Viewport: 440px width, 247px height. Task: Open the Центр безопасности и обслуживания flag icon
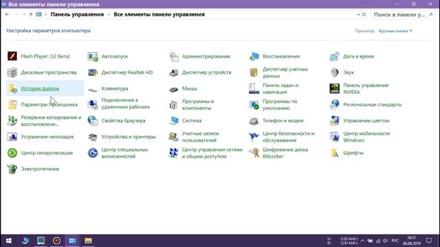coord(254,137)
